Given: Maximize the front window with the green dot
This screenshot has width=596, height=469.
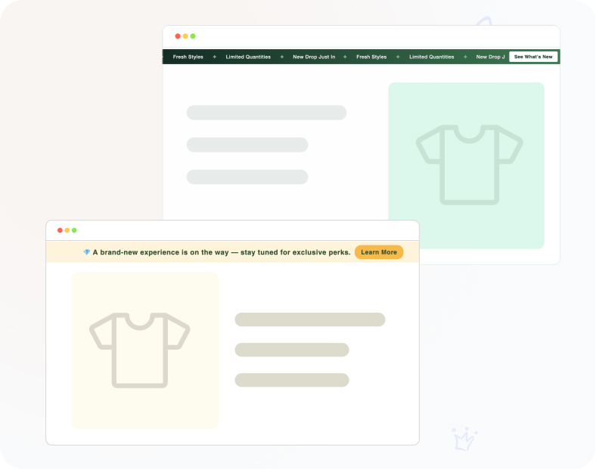Looking at the screenshot, I should coord(74,230).
